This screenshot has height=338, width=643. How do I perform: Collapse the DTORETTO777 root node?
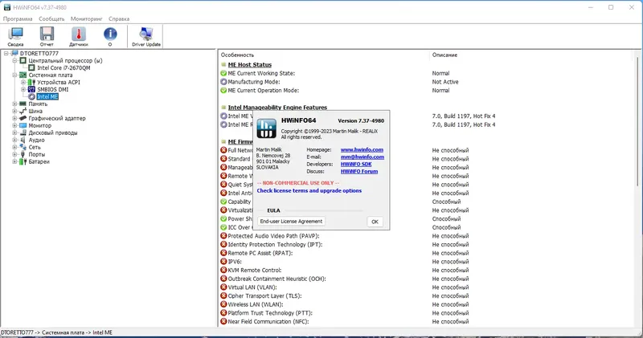(x=6, y=53)
